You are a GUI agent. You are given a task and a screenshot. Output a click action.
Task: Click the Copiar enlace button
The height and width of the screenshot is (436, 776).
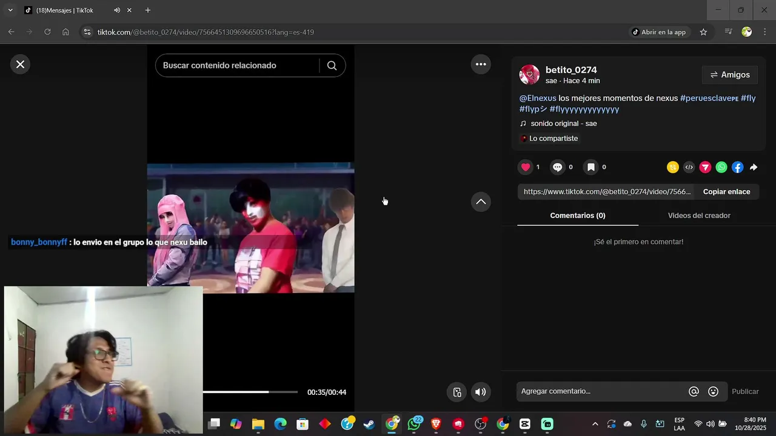click(x=726, y=192)
